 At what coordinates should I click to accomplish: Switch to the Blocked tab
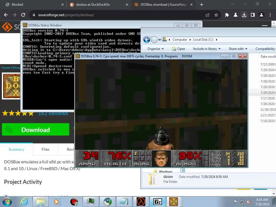click(33, 5)
